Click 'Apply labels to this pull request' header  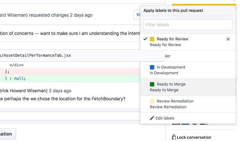(173, 11)
